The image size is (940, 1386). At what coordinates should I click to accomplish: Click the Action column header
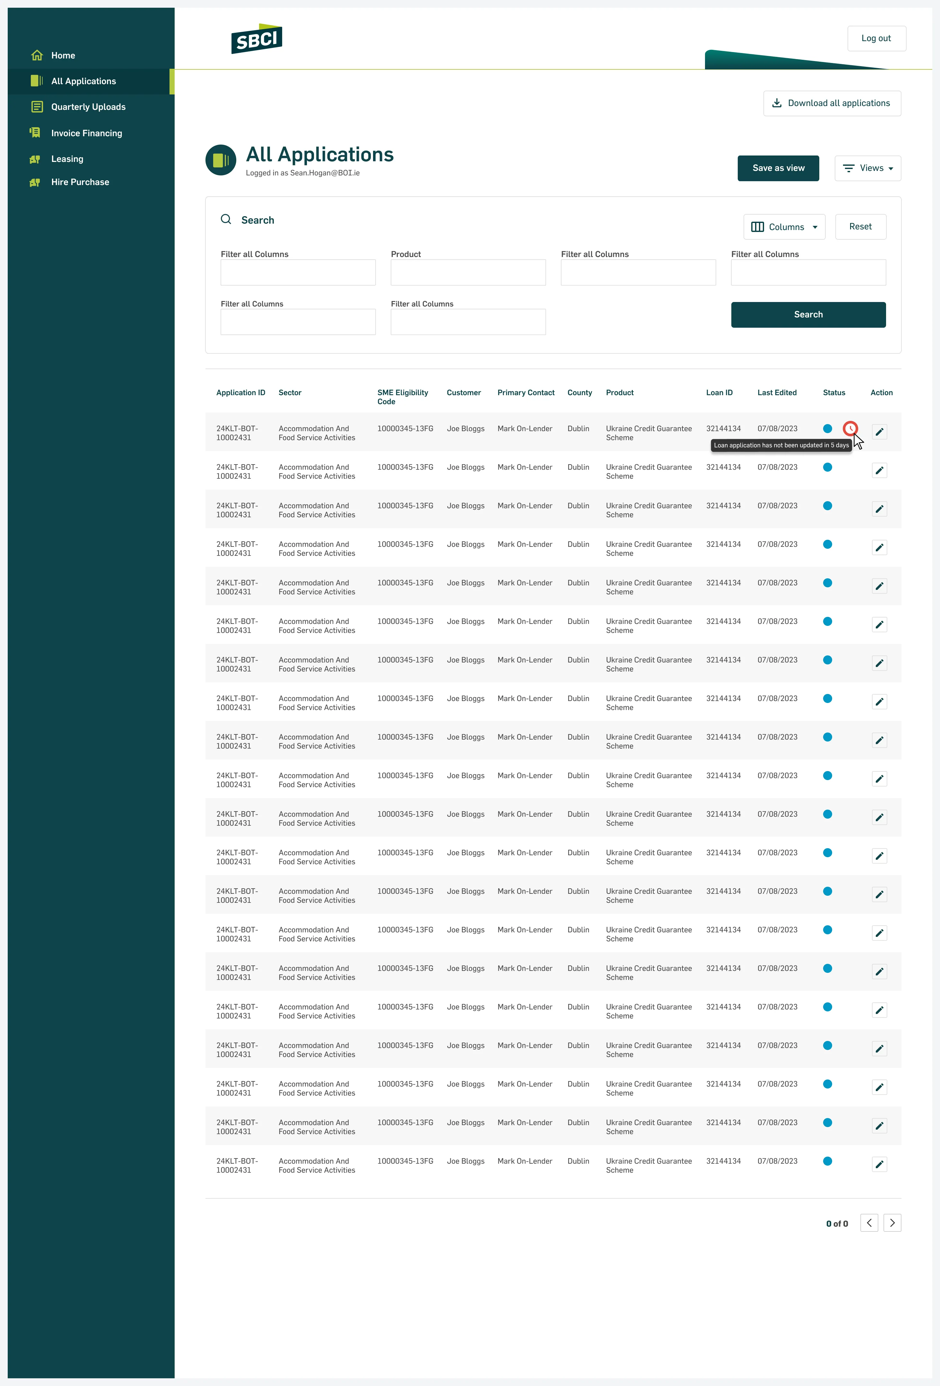882,392
